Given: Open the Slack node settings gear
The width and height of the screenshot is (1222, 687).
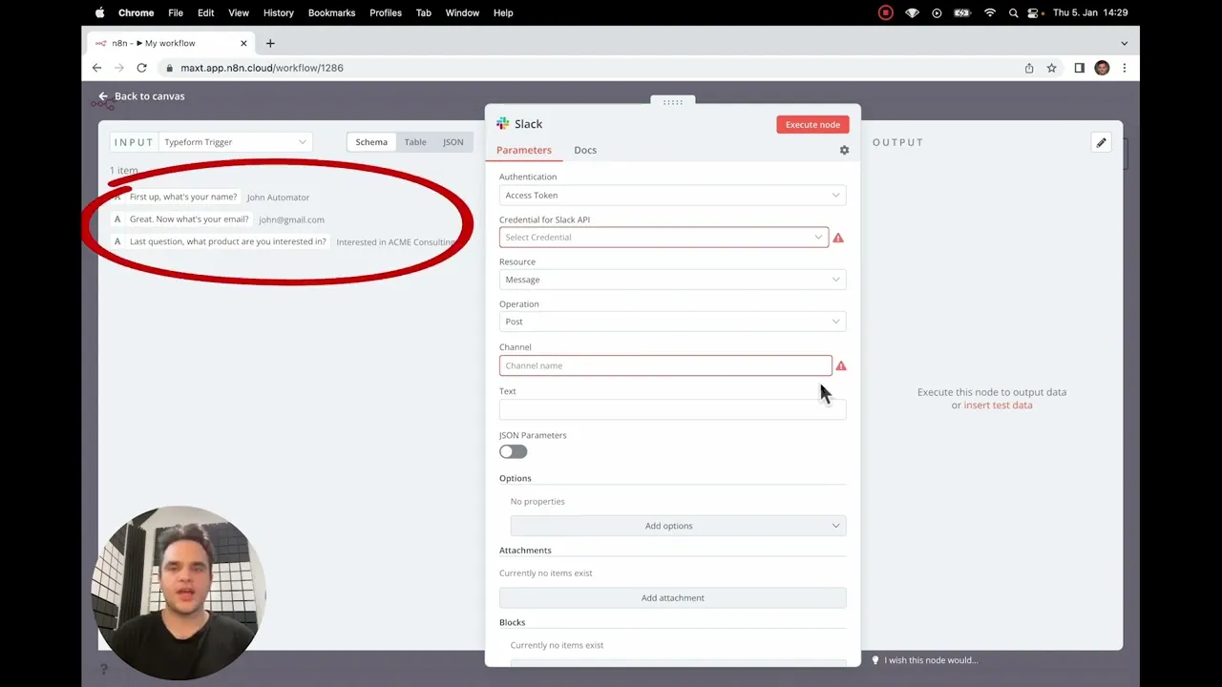Looking at the screenshot, I should tap(844, 151).
